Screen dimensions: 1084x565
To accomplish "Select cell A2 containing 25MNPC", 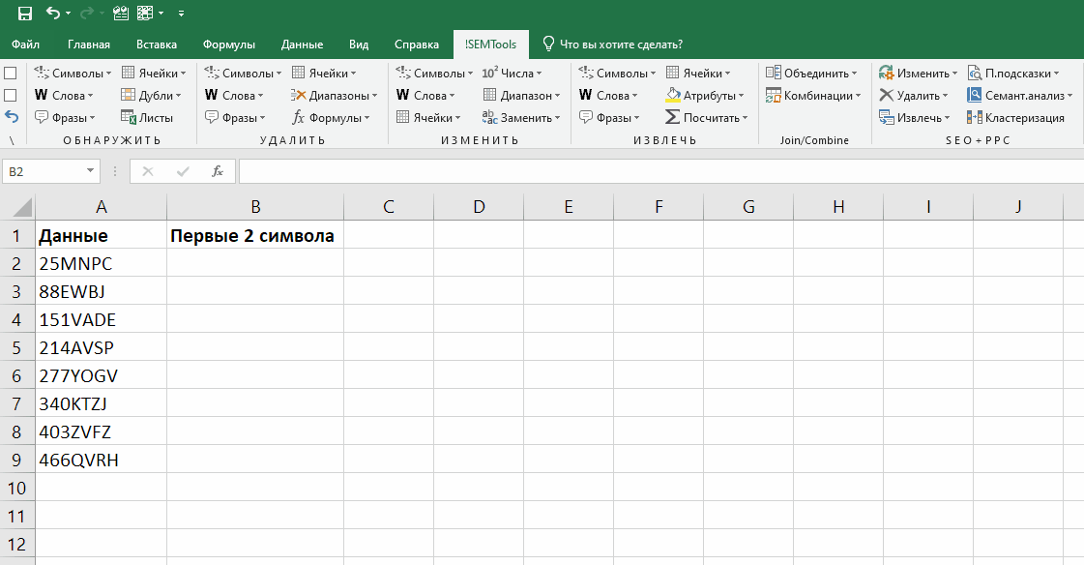I will click(x=101, y=263).
